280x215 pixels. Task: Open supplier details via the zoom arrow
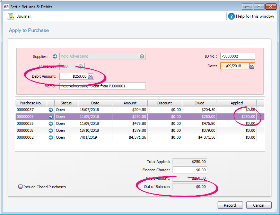(55, 56)
